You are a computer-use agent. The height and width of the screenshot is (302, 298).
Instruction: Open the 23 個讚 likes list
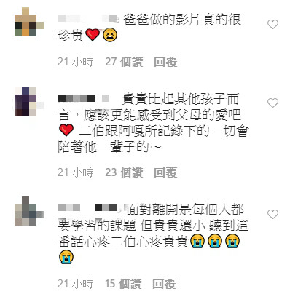click(124, 172)
